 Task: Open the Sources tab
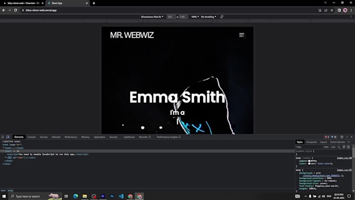coord(44,137)
